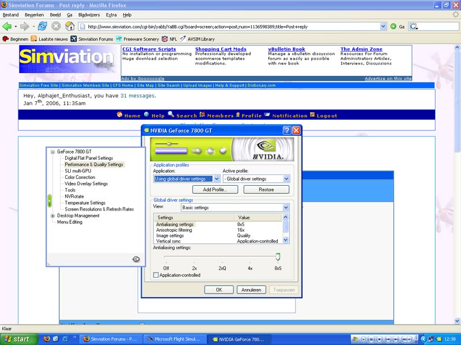Click the NVIDIA eye icon in side panel
The width and height of the screenshot is (461, 345).
[136, 259]
